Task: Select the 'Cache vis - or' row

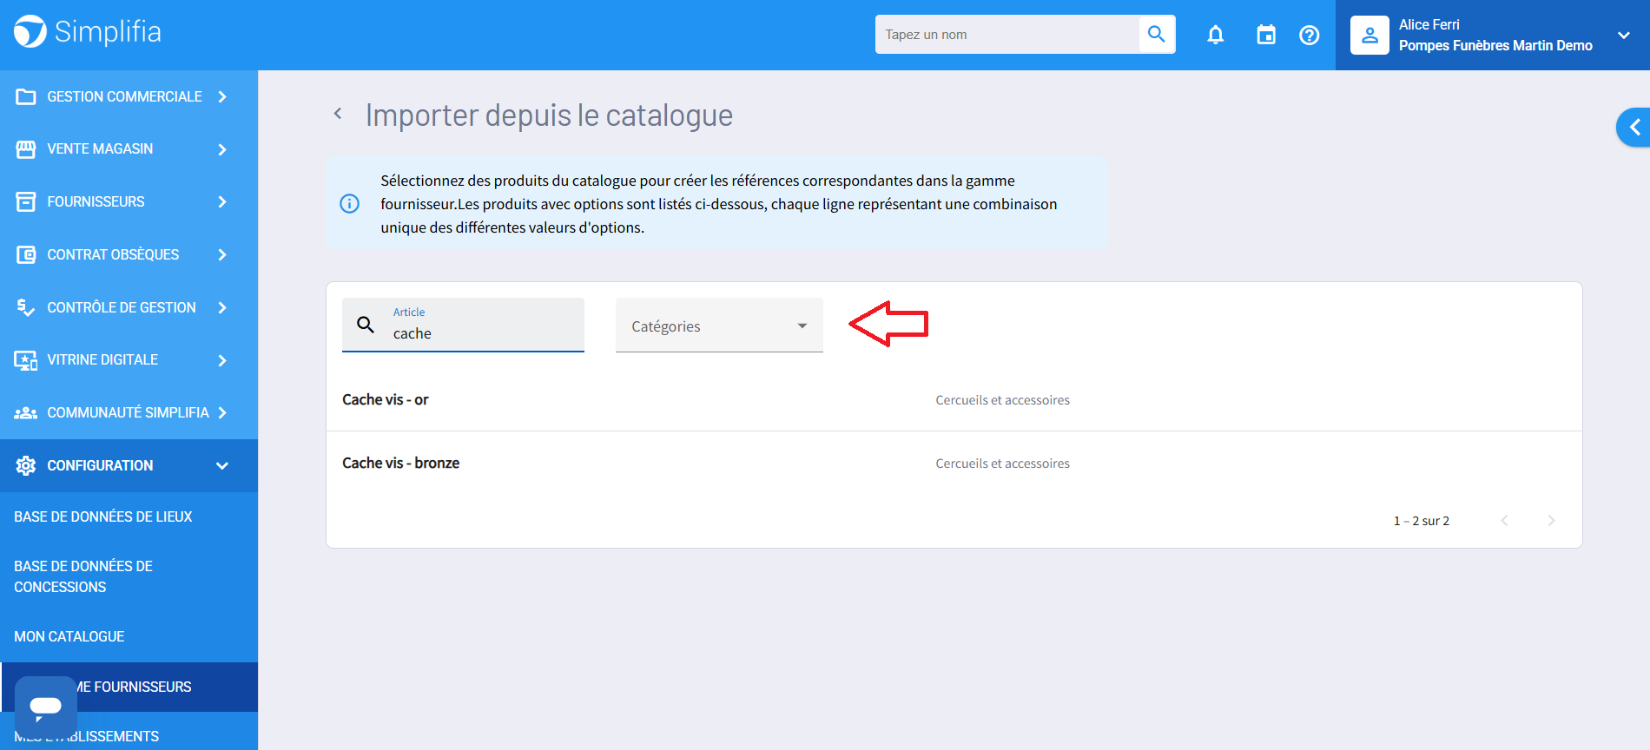Action: (954, 399)
